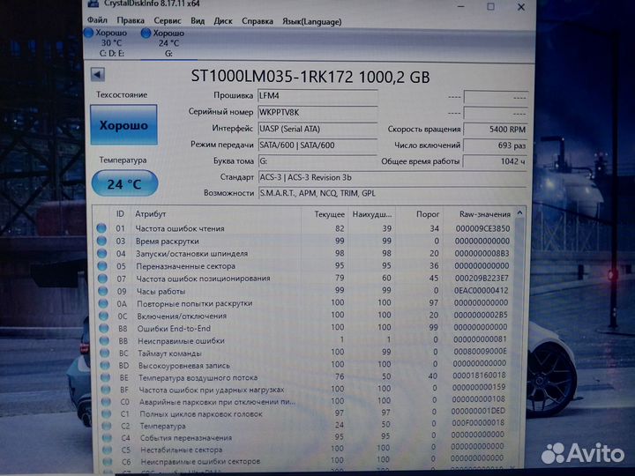Click the serial number WKPPTV8K field
Image resolution: width=635 pixels, height=476 pixels.
click(317, 113)
